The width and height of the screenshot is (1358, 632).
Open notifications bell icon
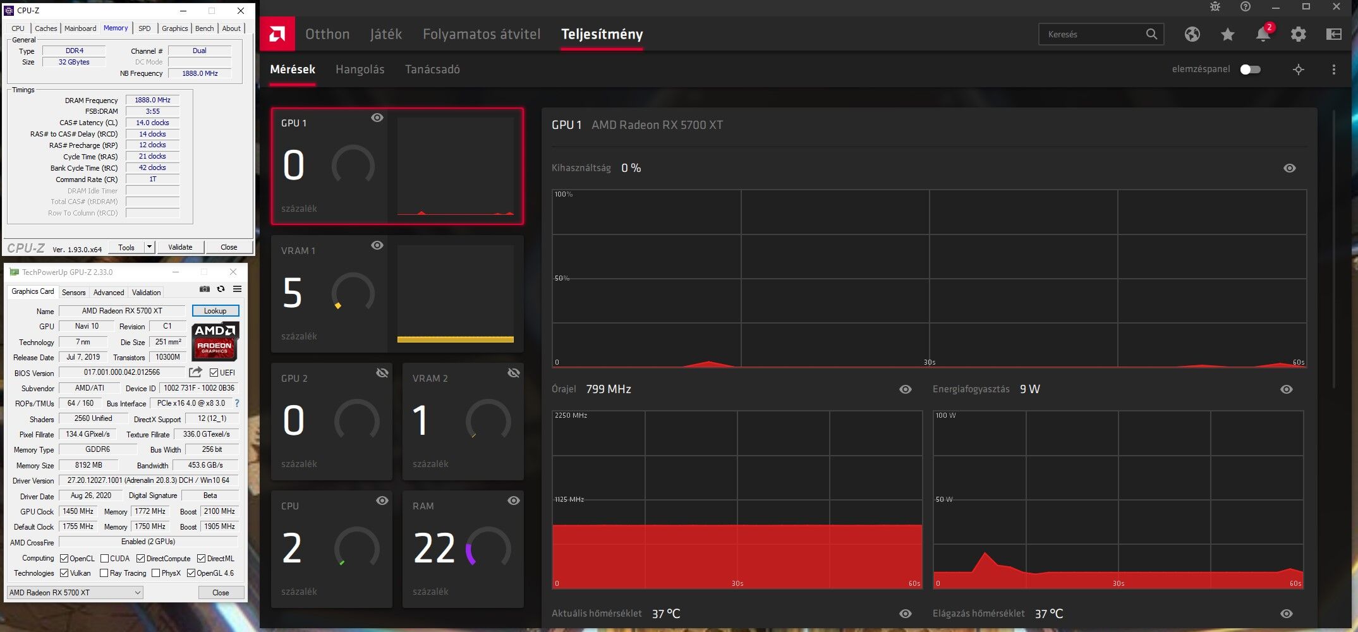pos(1263,34)
